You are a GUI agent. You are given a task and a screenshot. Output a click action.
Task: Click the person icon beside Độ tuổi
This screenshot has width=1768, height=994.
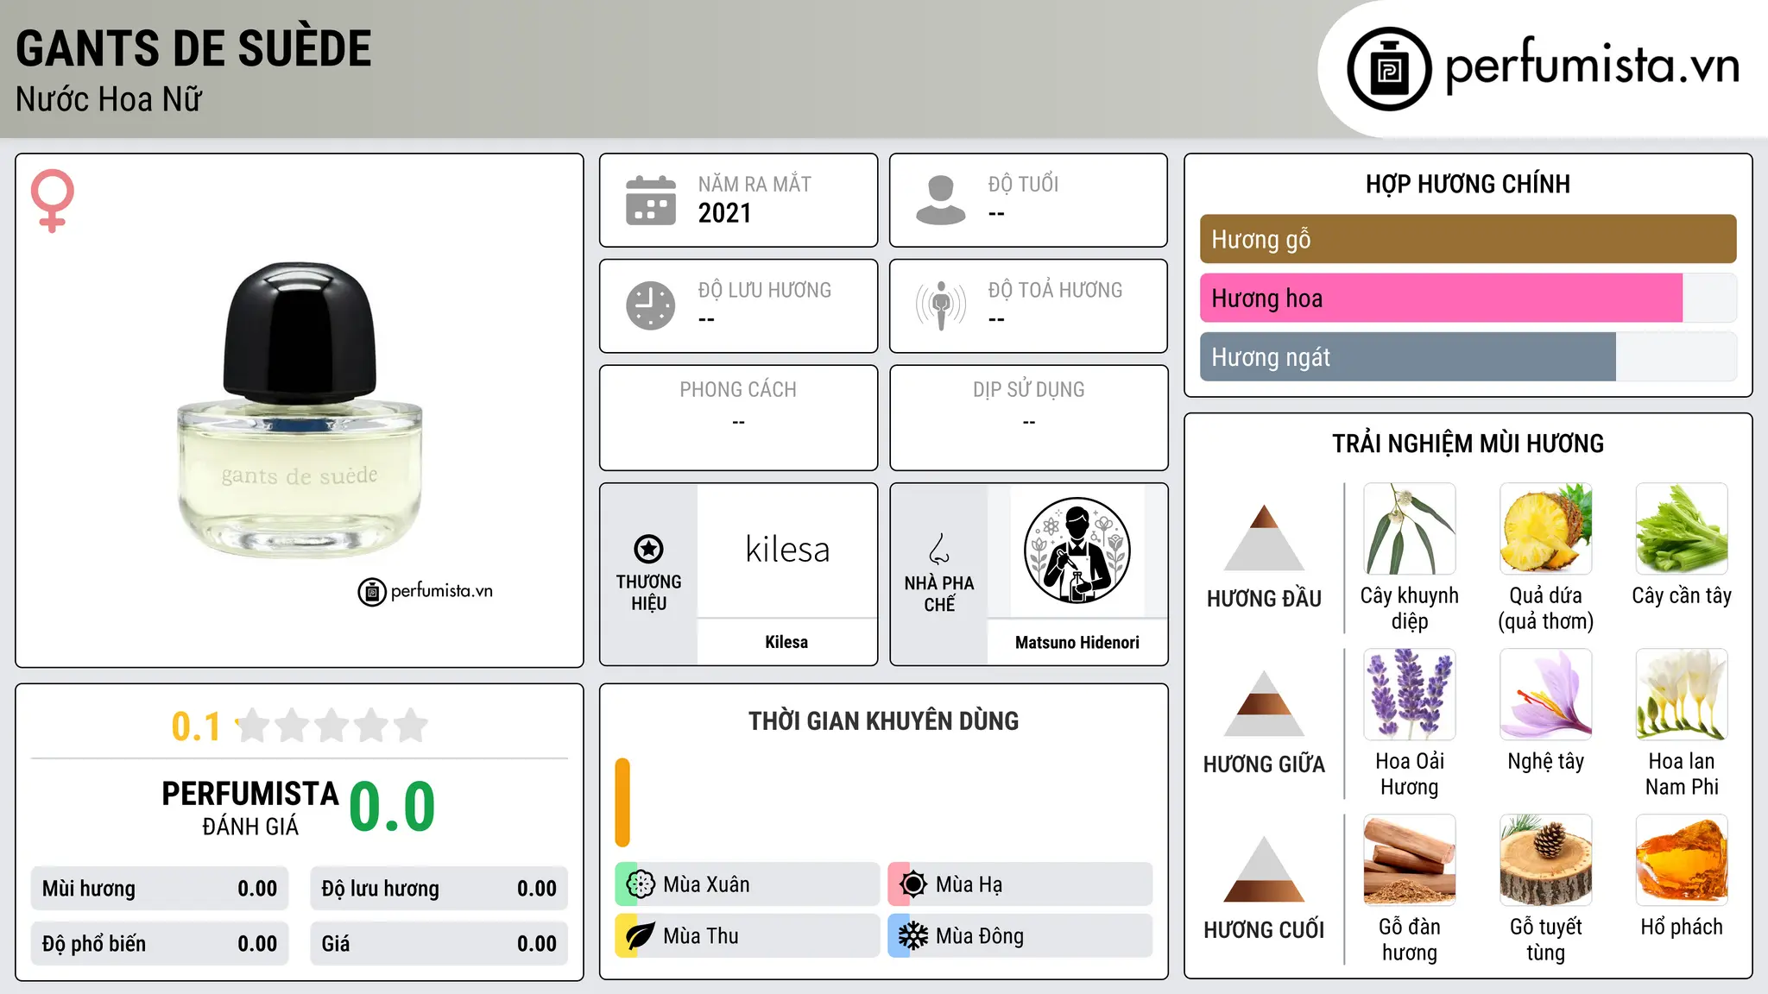[941, 200]
